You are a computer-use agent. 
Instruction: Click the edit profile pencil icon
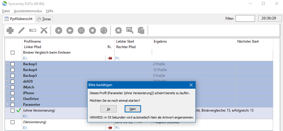click(21, 30)
